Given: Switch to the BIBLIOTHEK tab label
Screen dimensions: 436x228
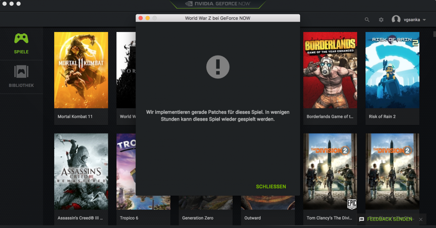Looking at the screenshot, I should tap(21, 85).
